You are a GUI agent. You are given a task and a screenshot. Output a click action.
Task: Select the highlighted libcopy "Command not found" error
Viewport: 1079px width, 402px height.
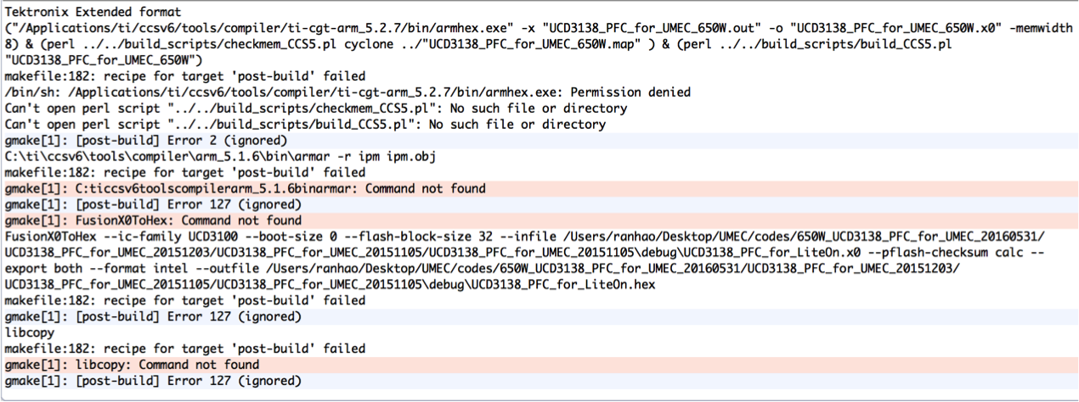pos(132,365)
